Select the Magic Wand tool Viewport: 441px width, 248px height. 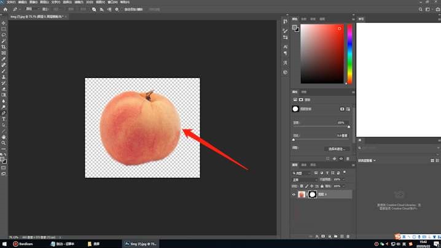click(4, 41)
